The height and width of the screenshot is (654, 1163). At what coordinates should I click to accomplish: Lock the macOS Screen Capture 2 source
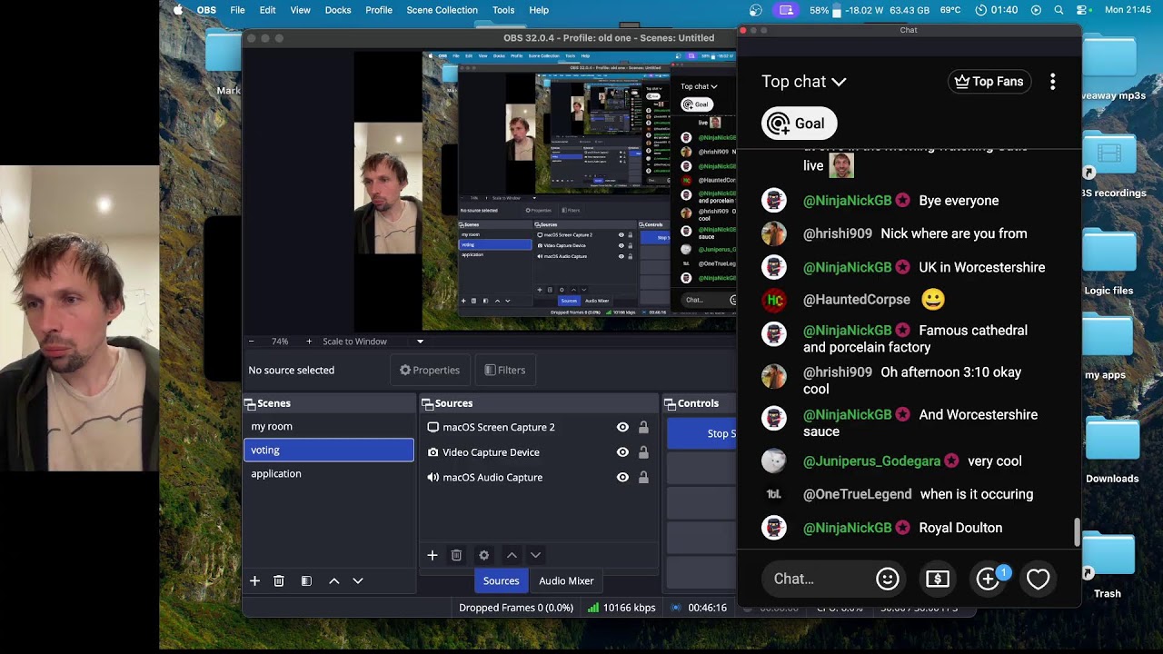[x=643, y=427]
